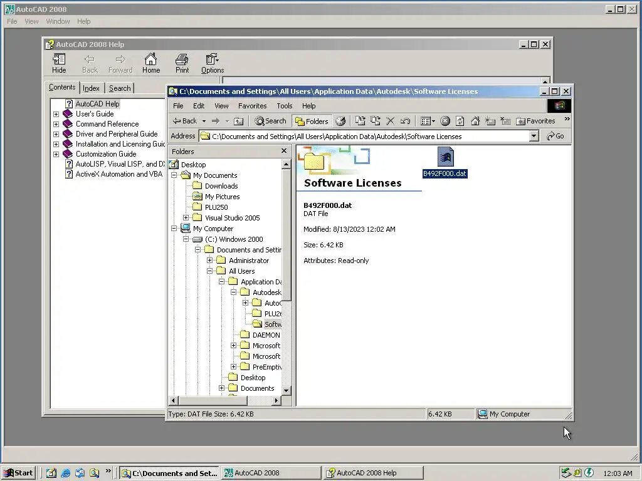
Task: Click the folder tree scroll-down arrow
Action: [x=286, y=390]
